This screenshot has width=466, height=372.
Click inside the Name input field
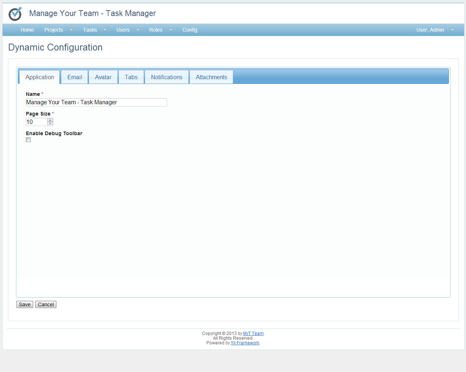[x=96, y=102]
